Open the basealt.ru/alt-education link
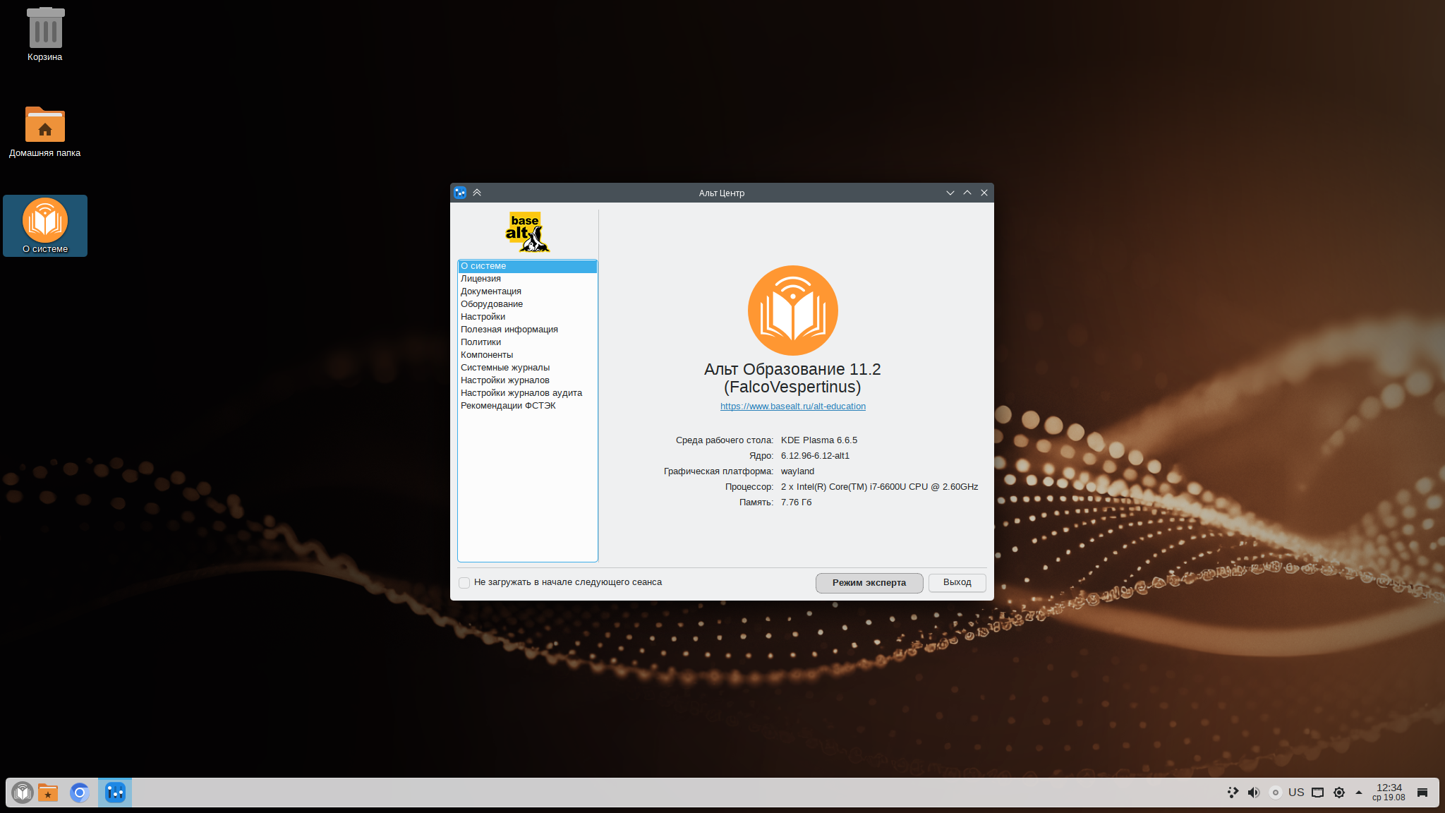Screen dimensions: 1445x813 [x=793, y=406]
